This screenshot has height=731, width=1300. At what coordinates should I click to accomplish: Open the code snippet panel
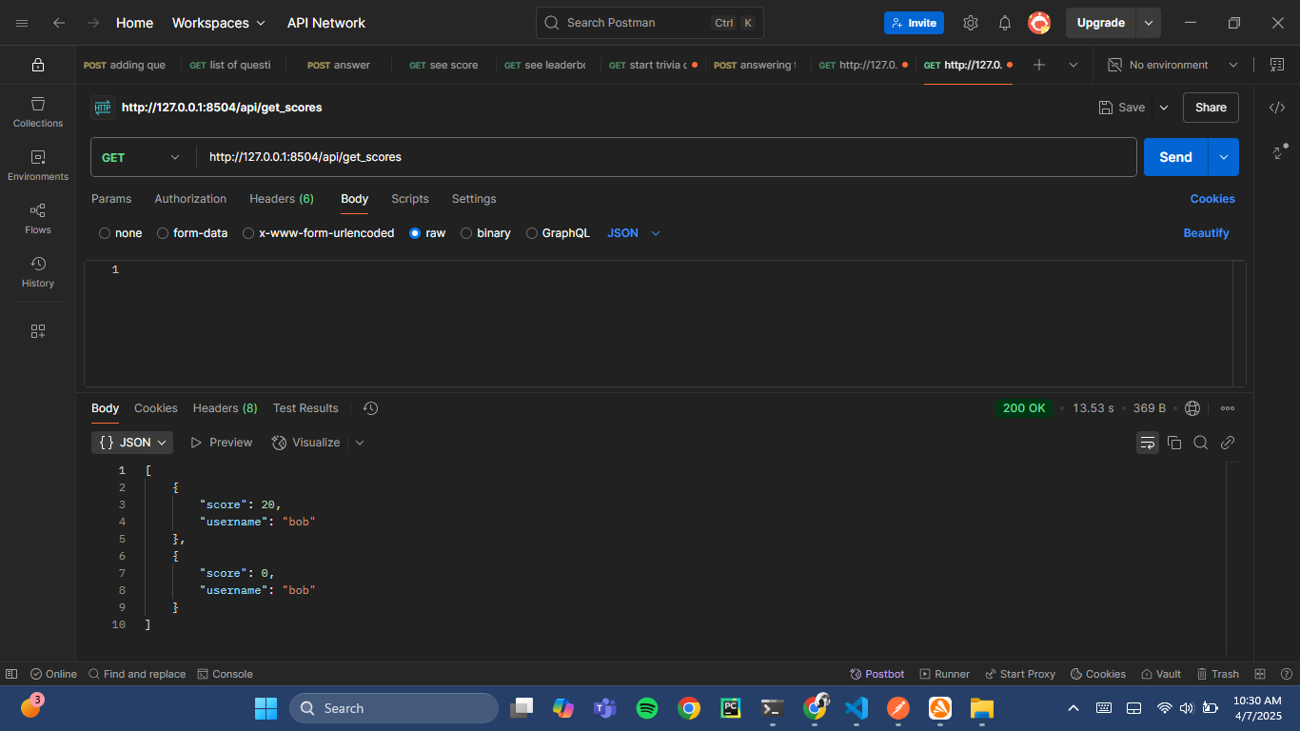(1277, 108)
